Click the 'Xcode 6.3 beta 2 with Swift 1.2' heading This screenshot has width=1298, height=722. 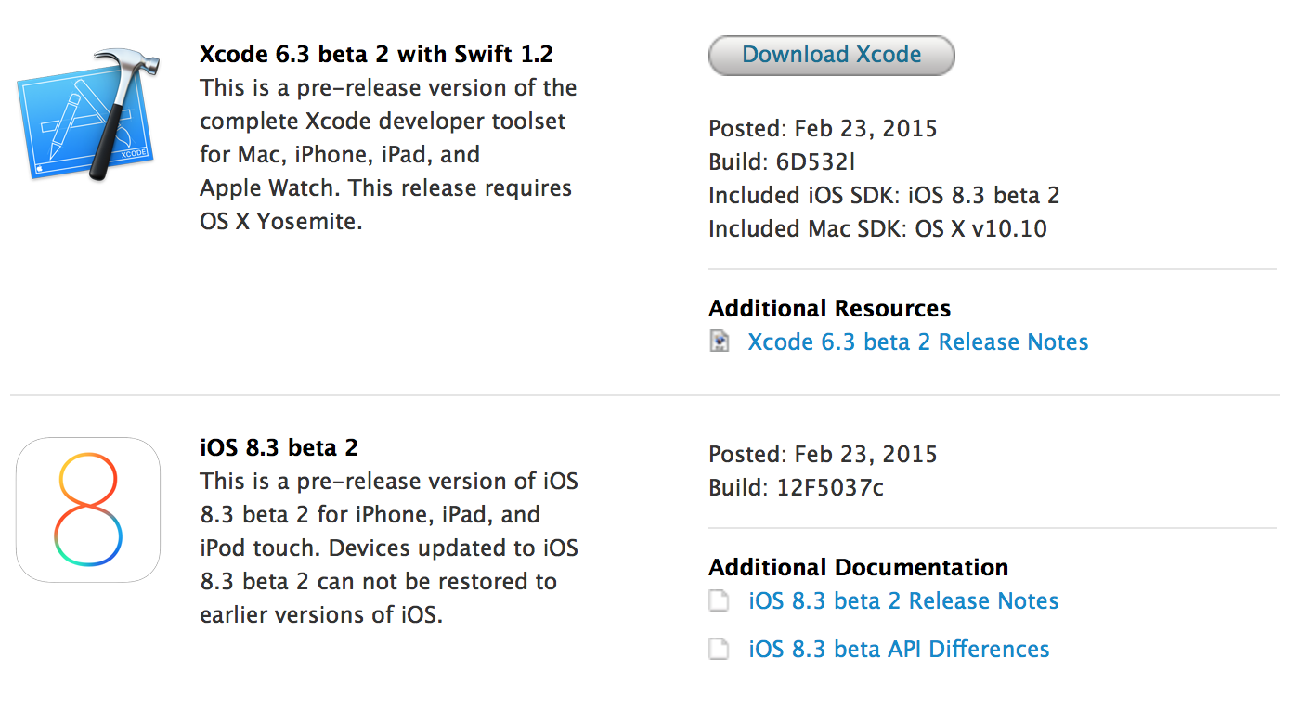click(376, 54)
